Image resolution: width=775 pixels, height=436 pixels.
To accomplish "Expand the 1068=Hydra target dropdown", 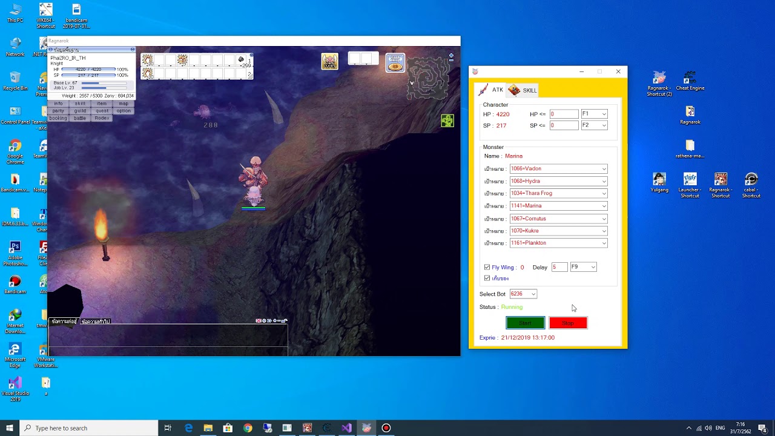I will click(x=558, y=181).
